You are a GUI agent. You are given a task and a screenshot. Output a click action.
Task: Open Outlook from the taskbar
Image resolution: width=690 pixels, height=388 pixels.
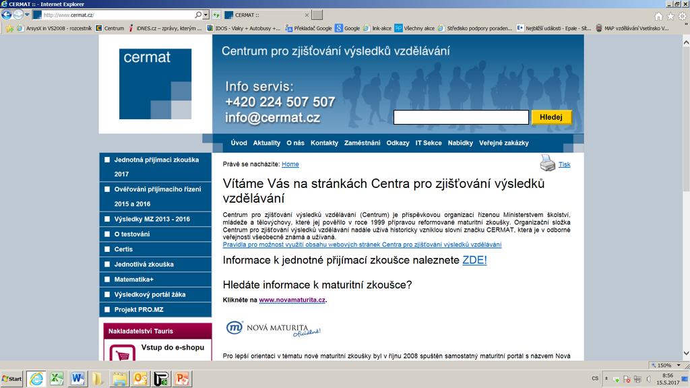(140, 379)
